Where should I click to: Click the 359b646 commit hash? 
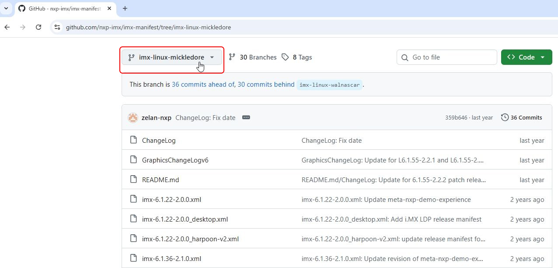pyautogui.click(x=456, y=118)
